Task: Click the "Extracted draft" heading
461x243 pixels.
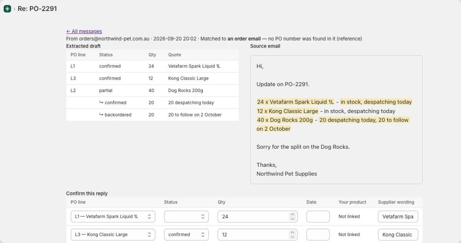Action: pyautogui.click(x=83, y=46)
